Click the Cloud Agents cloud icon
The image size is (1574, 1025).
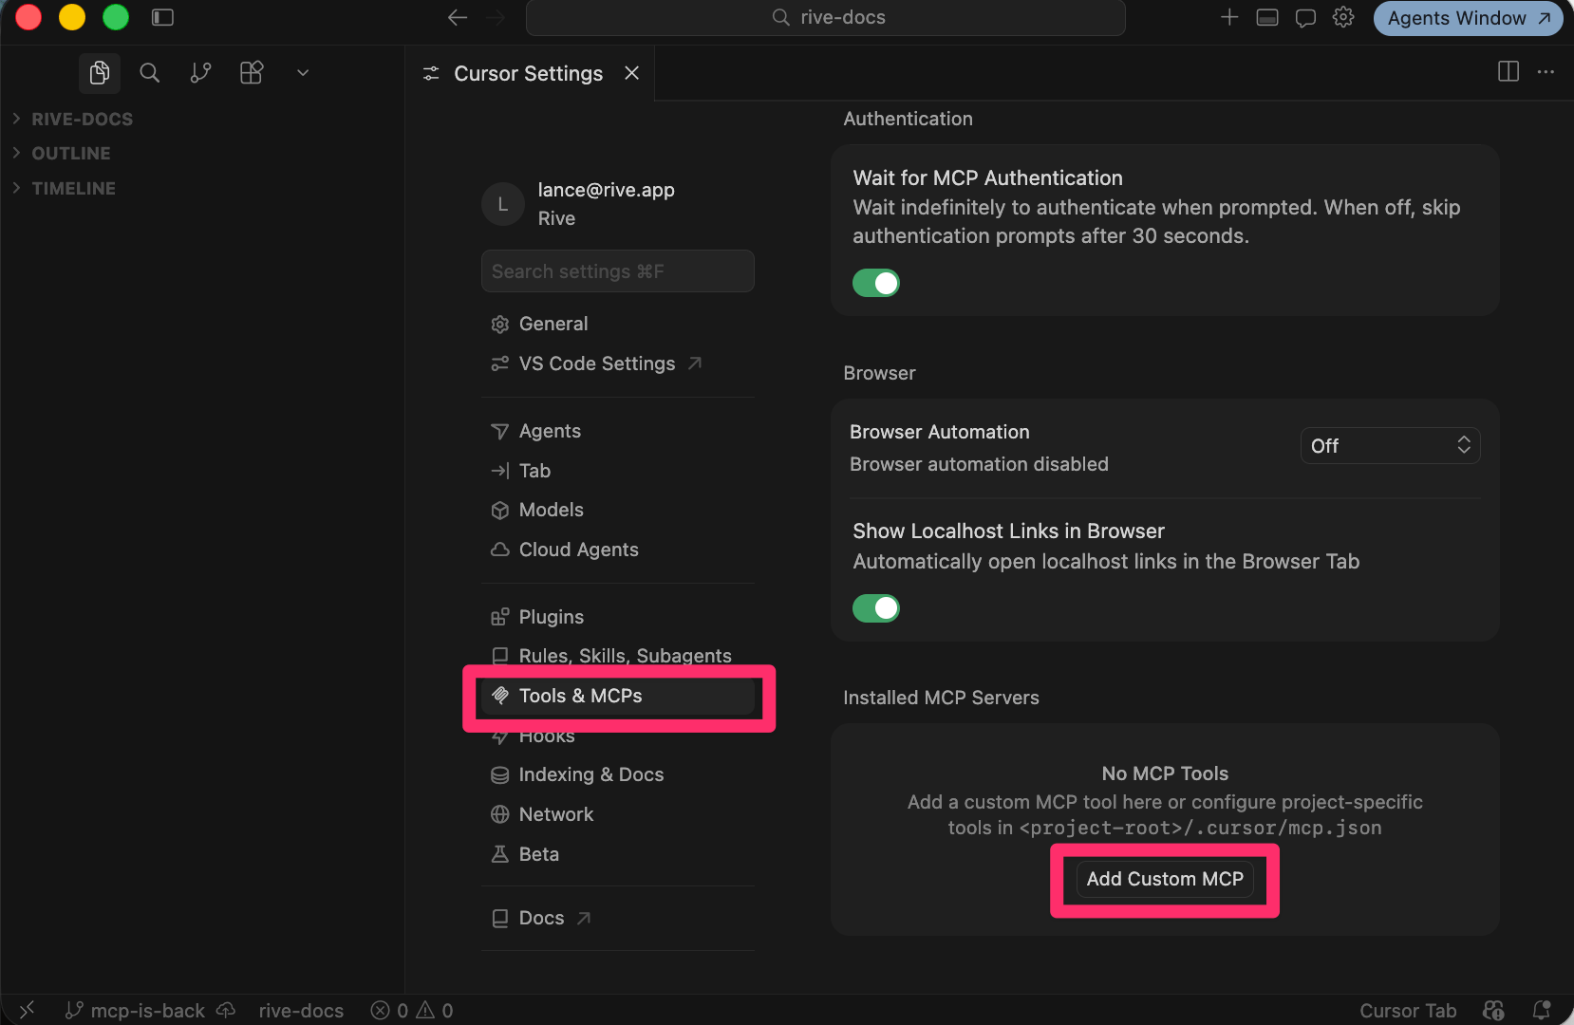(x=500, y=550)
